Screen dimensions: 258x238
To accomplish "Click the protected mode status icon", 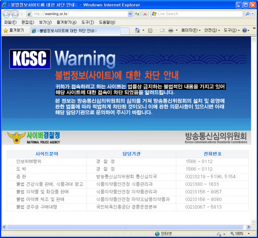I will click(x=219, y=234).
